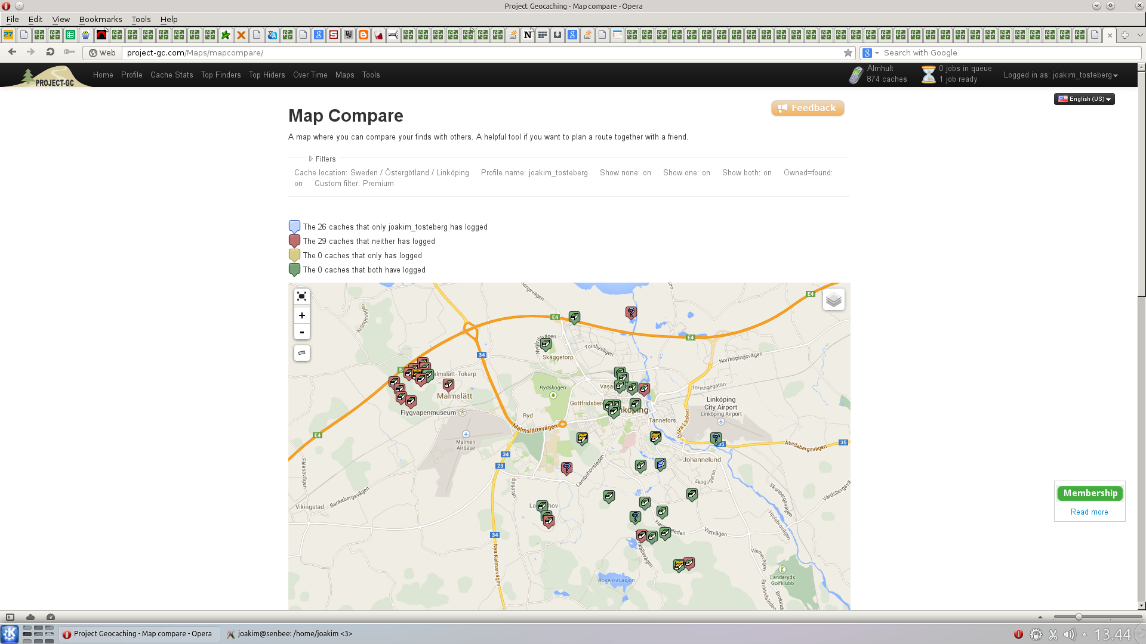Go forward with browser forward arrow

(x=30, y=52)
